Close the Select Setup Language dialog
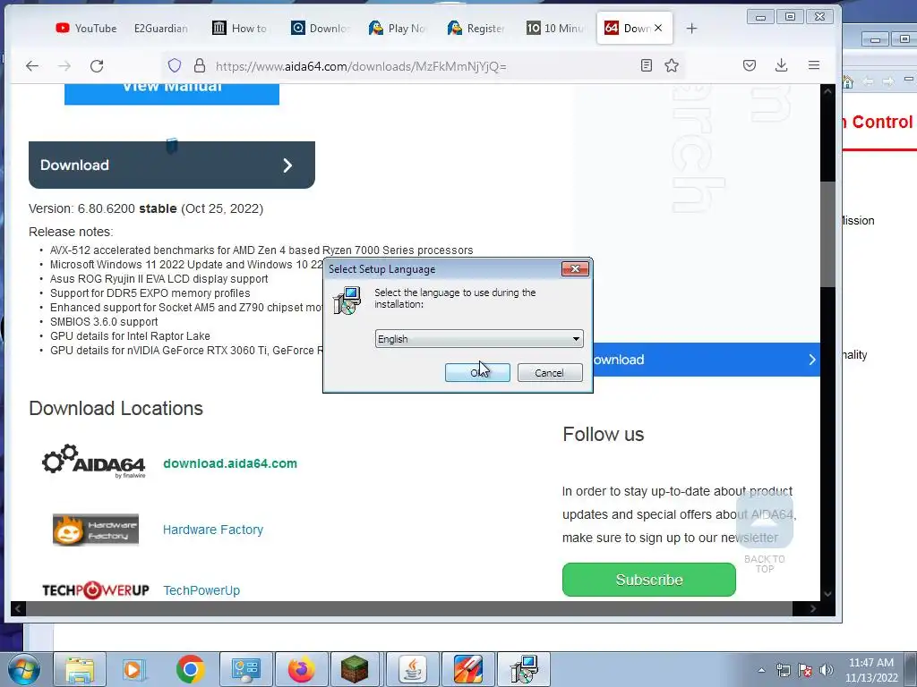917x687 pixels. coord(575,268)
